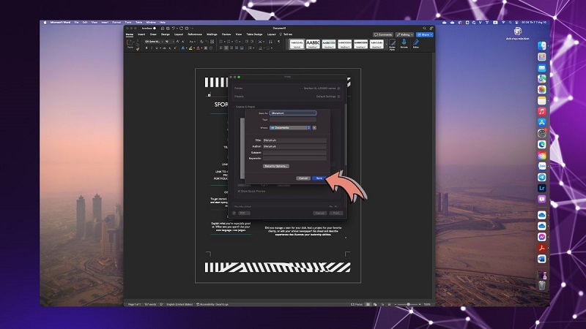Screen dimensions: 586x329
Task: Open the References ribbon tab
Action: 194,34
